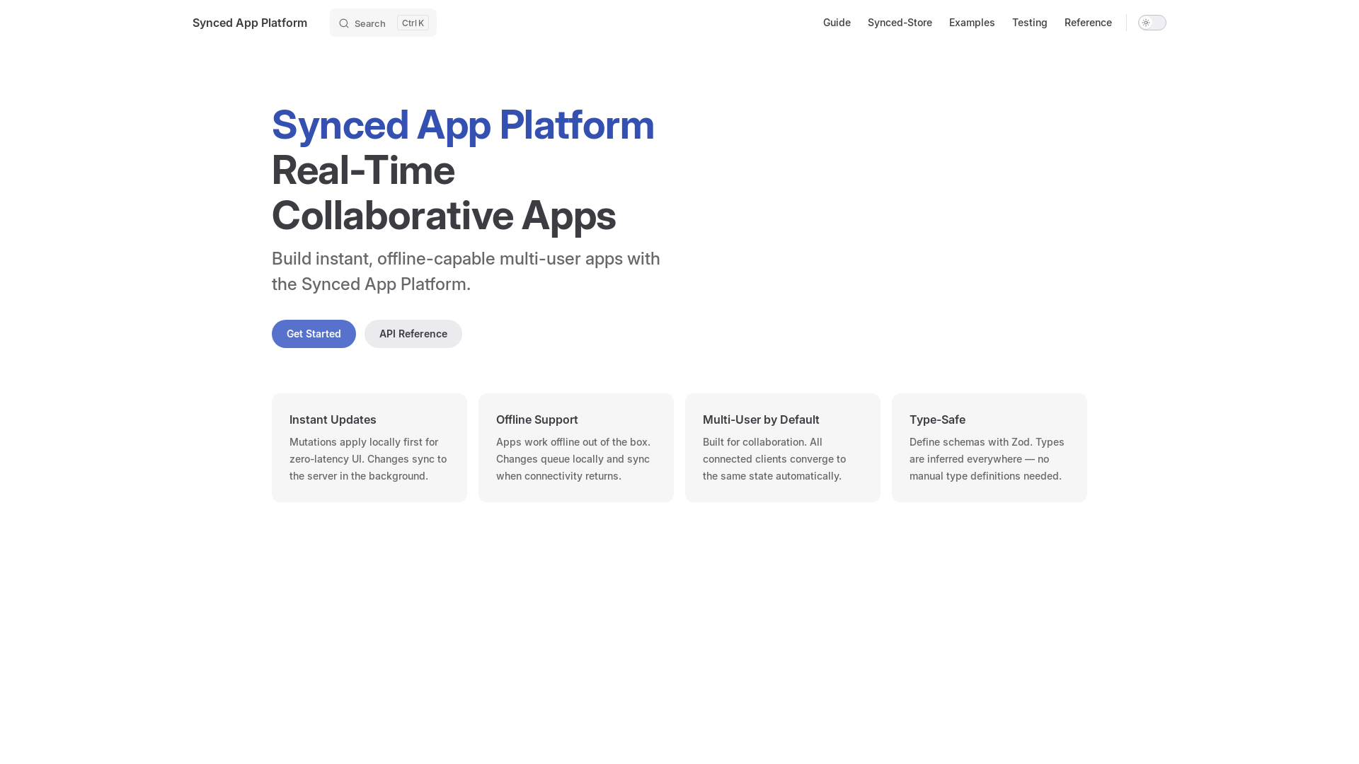Click the Type-Safe feature card
The width and height of the screenshot is (1359, 764).
tap(990, 448)
